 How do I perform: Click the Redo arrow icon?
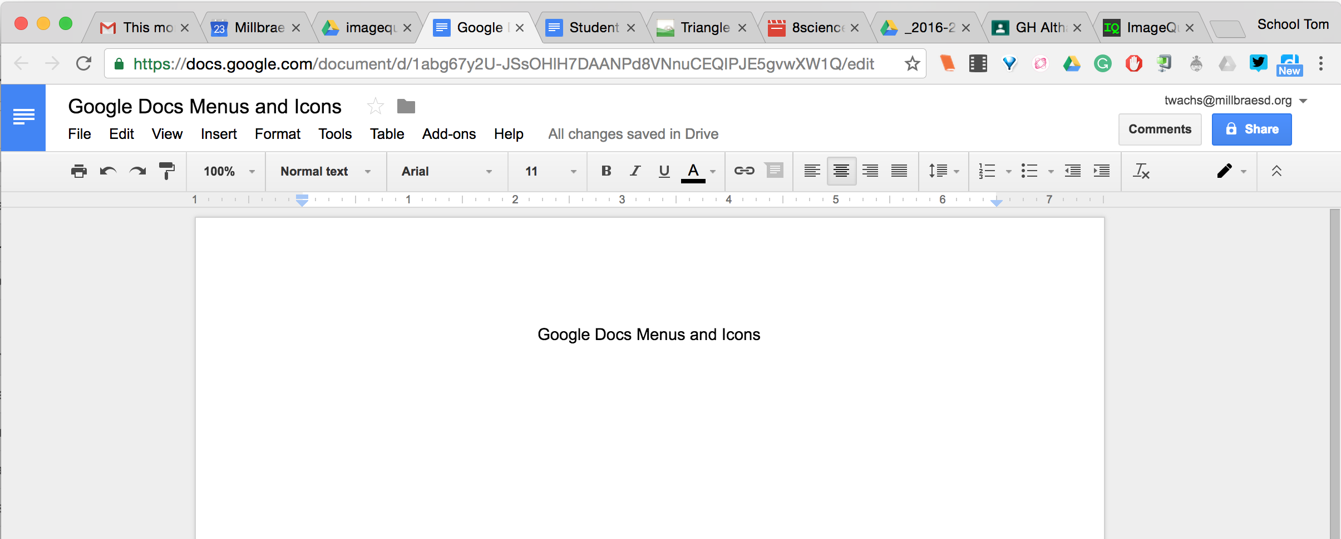[137, 171]
